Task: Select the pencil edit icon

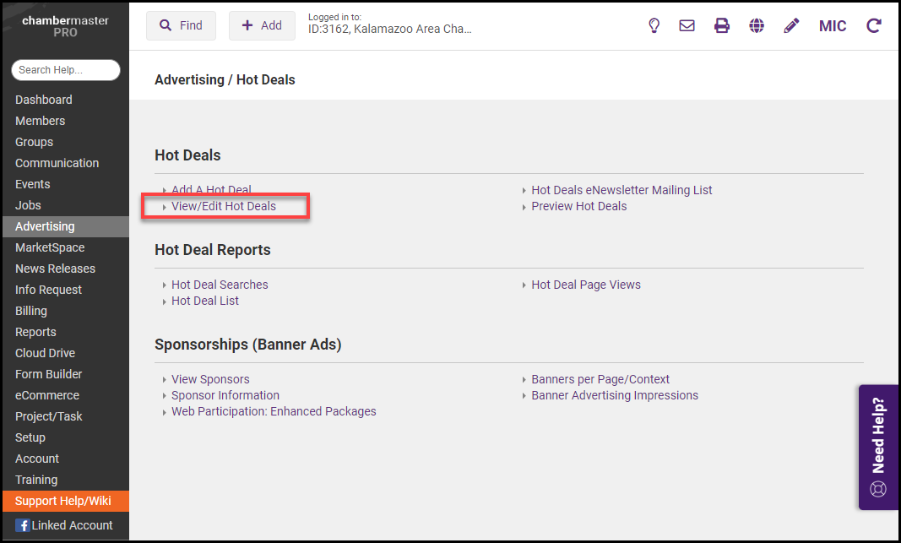Action: click(x=791, y=25)
